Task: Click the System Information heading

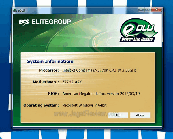Action: (x=50, y=62)
